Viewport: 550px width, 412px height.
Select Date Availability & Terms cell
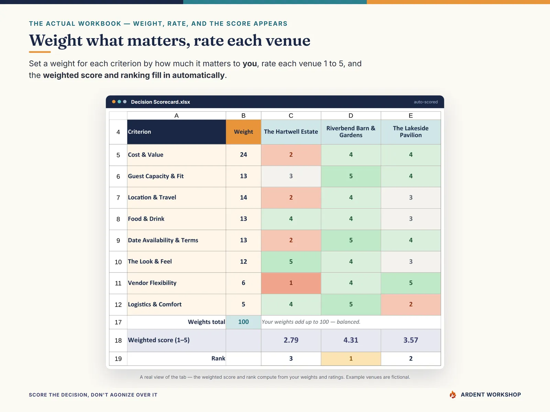click(176, 240)
